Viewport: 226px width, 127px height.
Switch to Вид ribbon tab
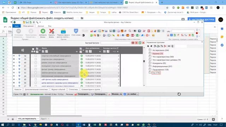(50, 26)
